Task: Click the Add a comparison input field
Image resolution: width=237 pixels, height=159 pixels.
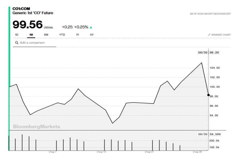Action: point(37,43)
